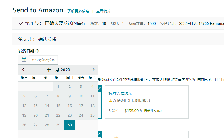Screen dimensions: 224x138
Task: Click the 周日 weekday header
Action: (x=24, y=78)
